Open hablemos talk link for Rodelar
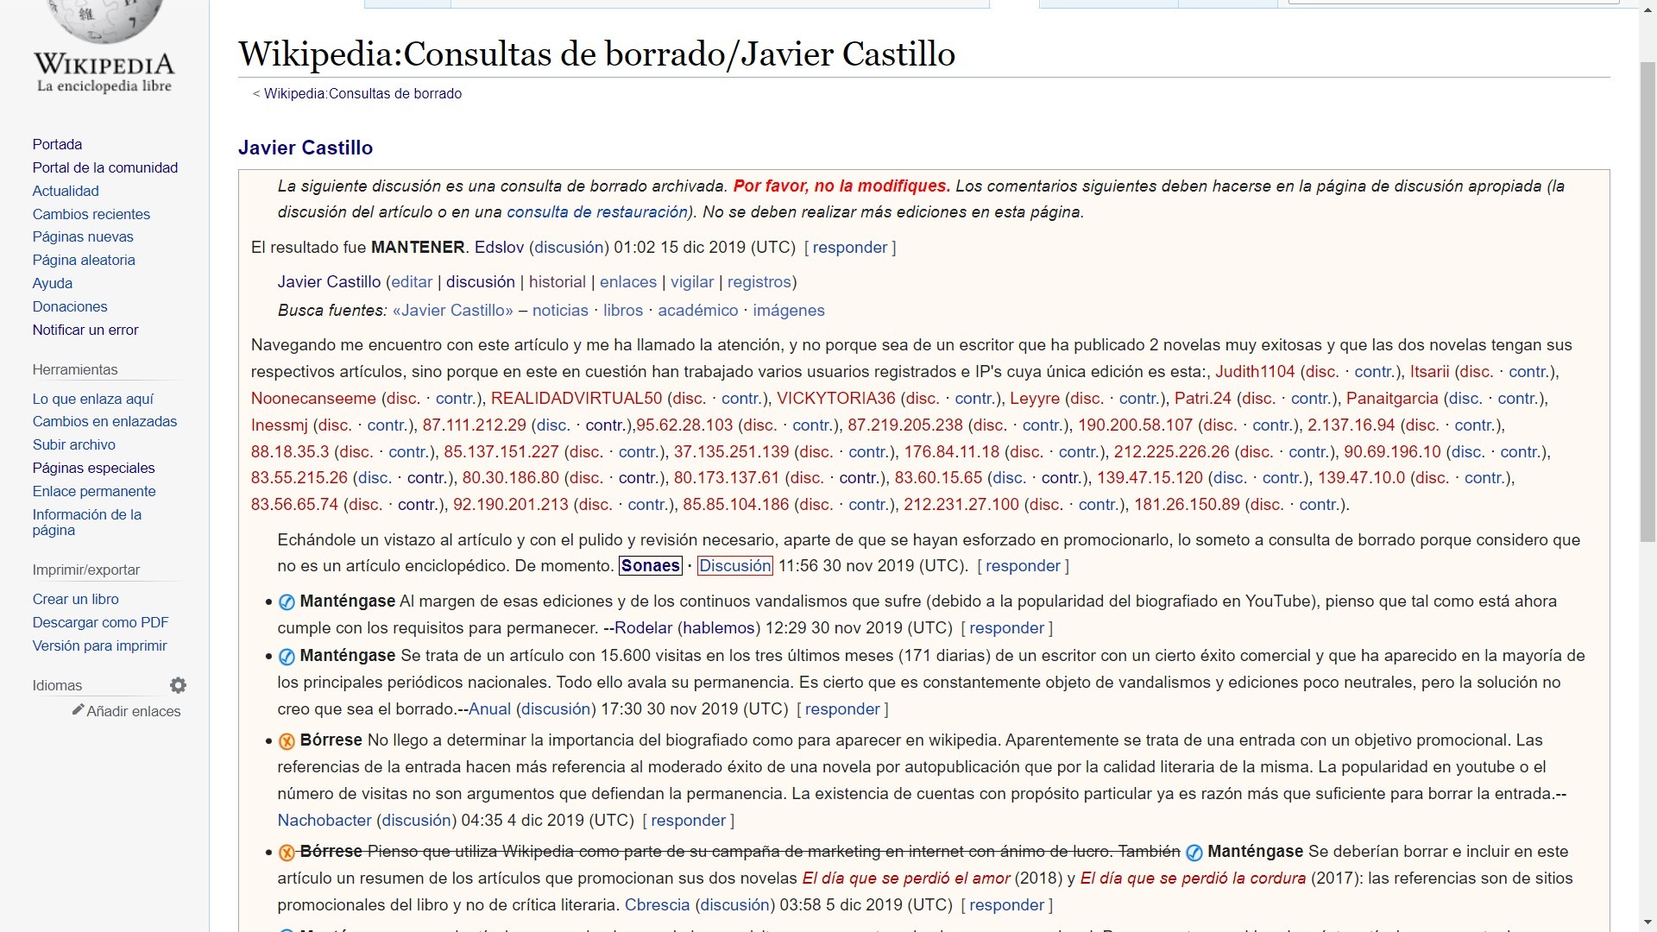The height and width of the screenshot is (932, 1657). click(x=719, y=628)
